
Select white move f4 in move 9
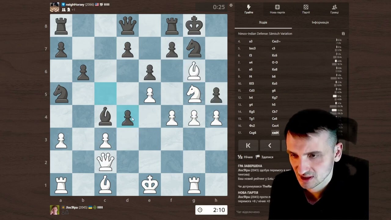250,76
